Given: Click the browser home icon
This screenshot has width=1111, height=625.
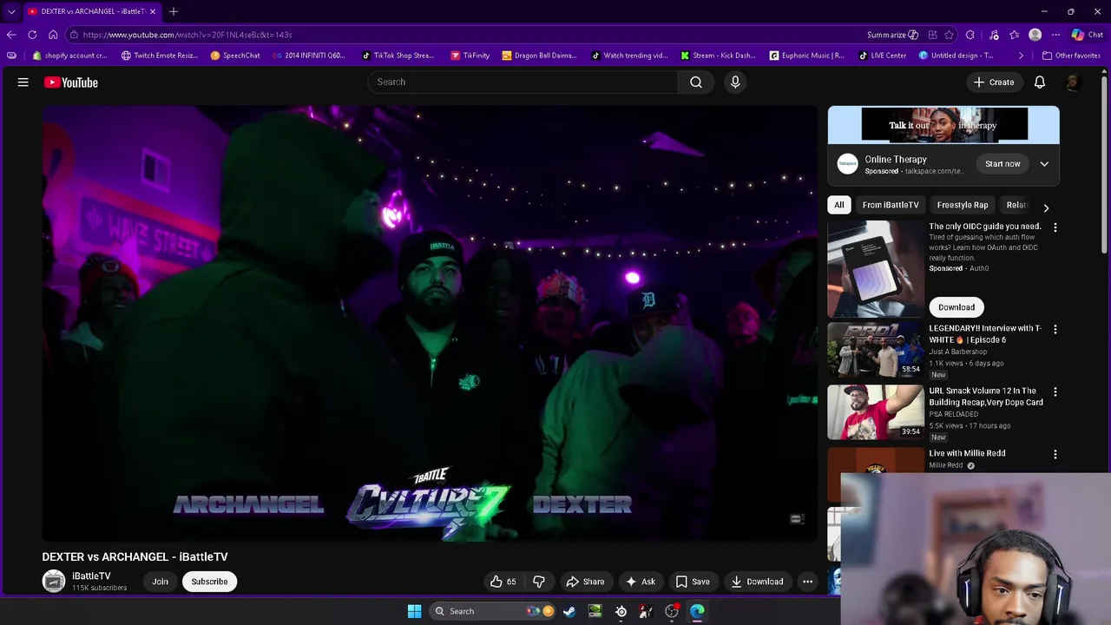Looking at the screenshot, I should click(x=53, y=35).
